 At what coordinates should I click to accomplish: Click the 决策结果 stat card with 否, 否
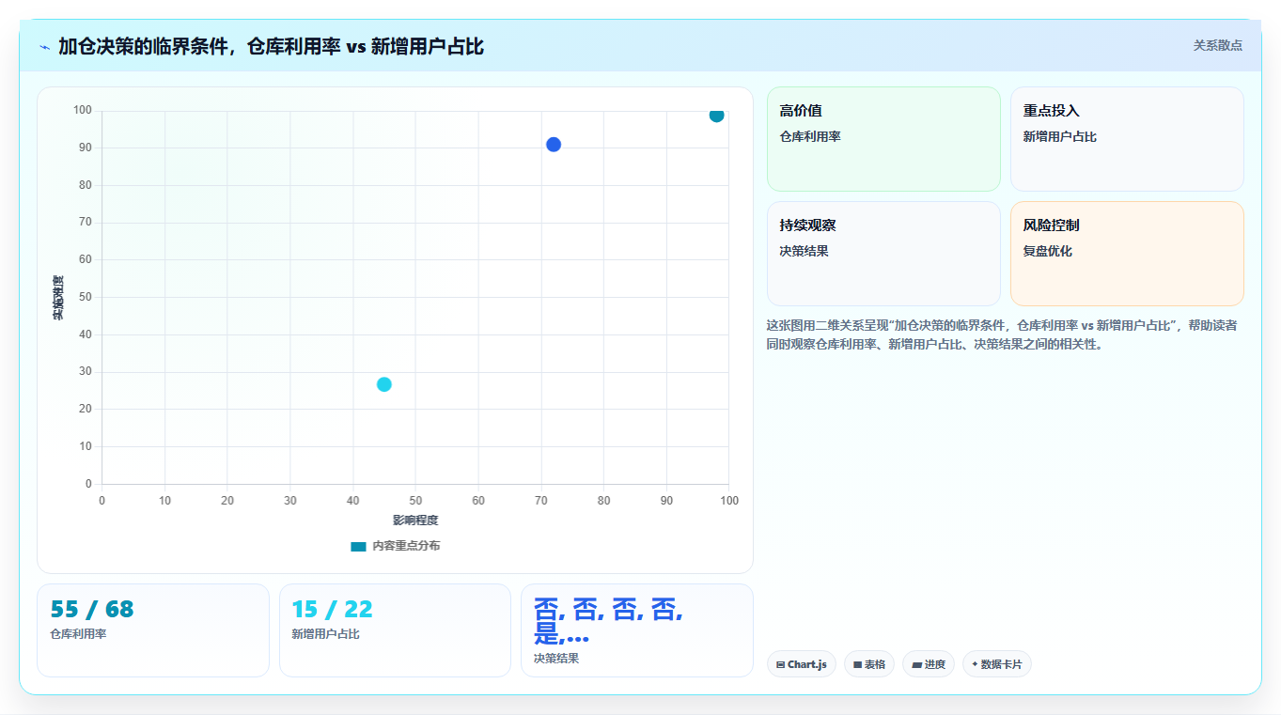tap(637, 630)
